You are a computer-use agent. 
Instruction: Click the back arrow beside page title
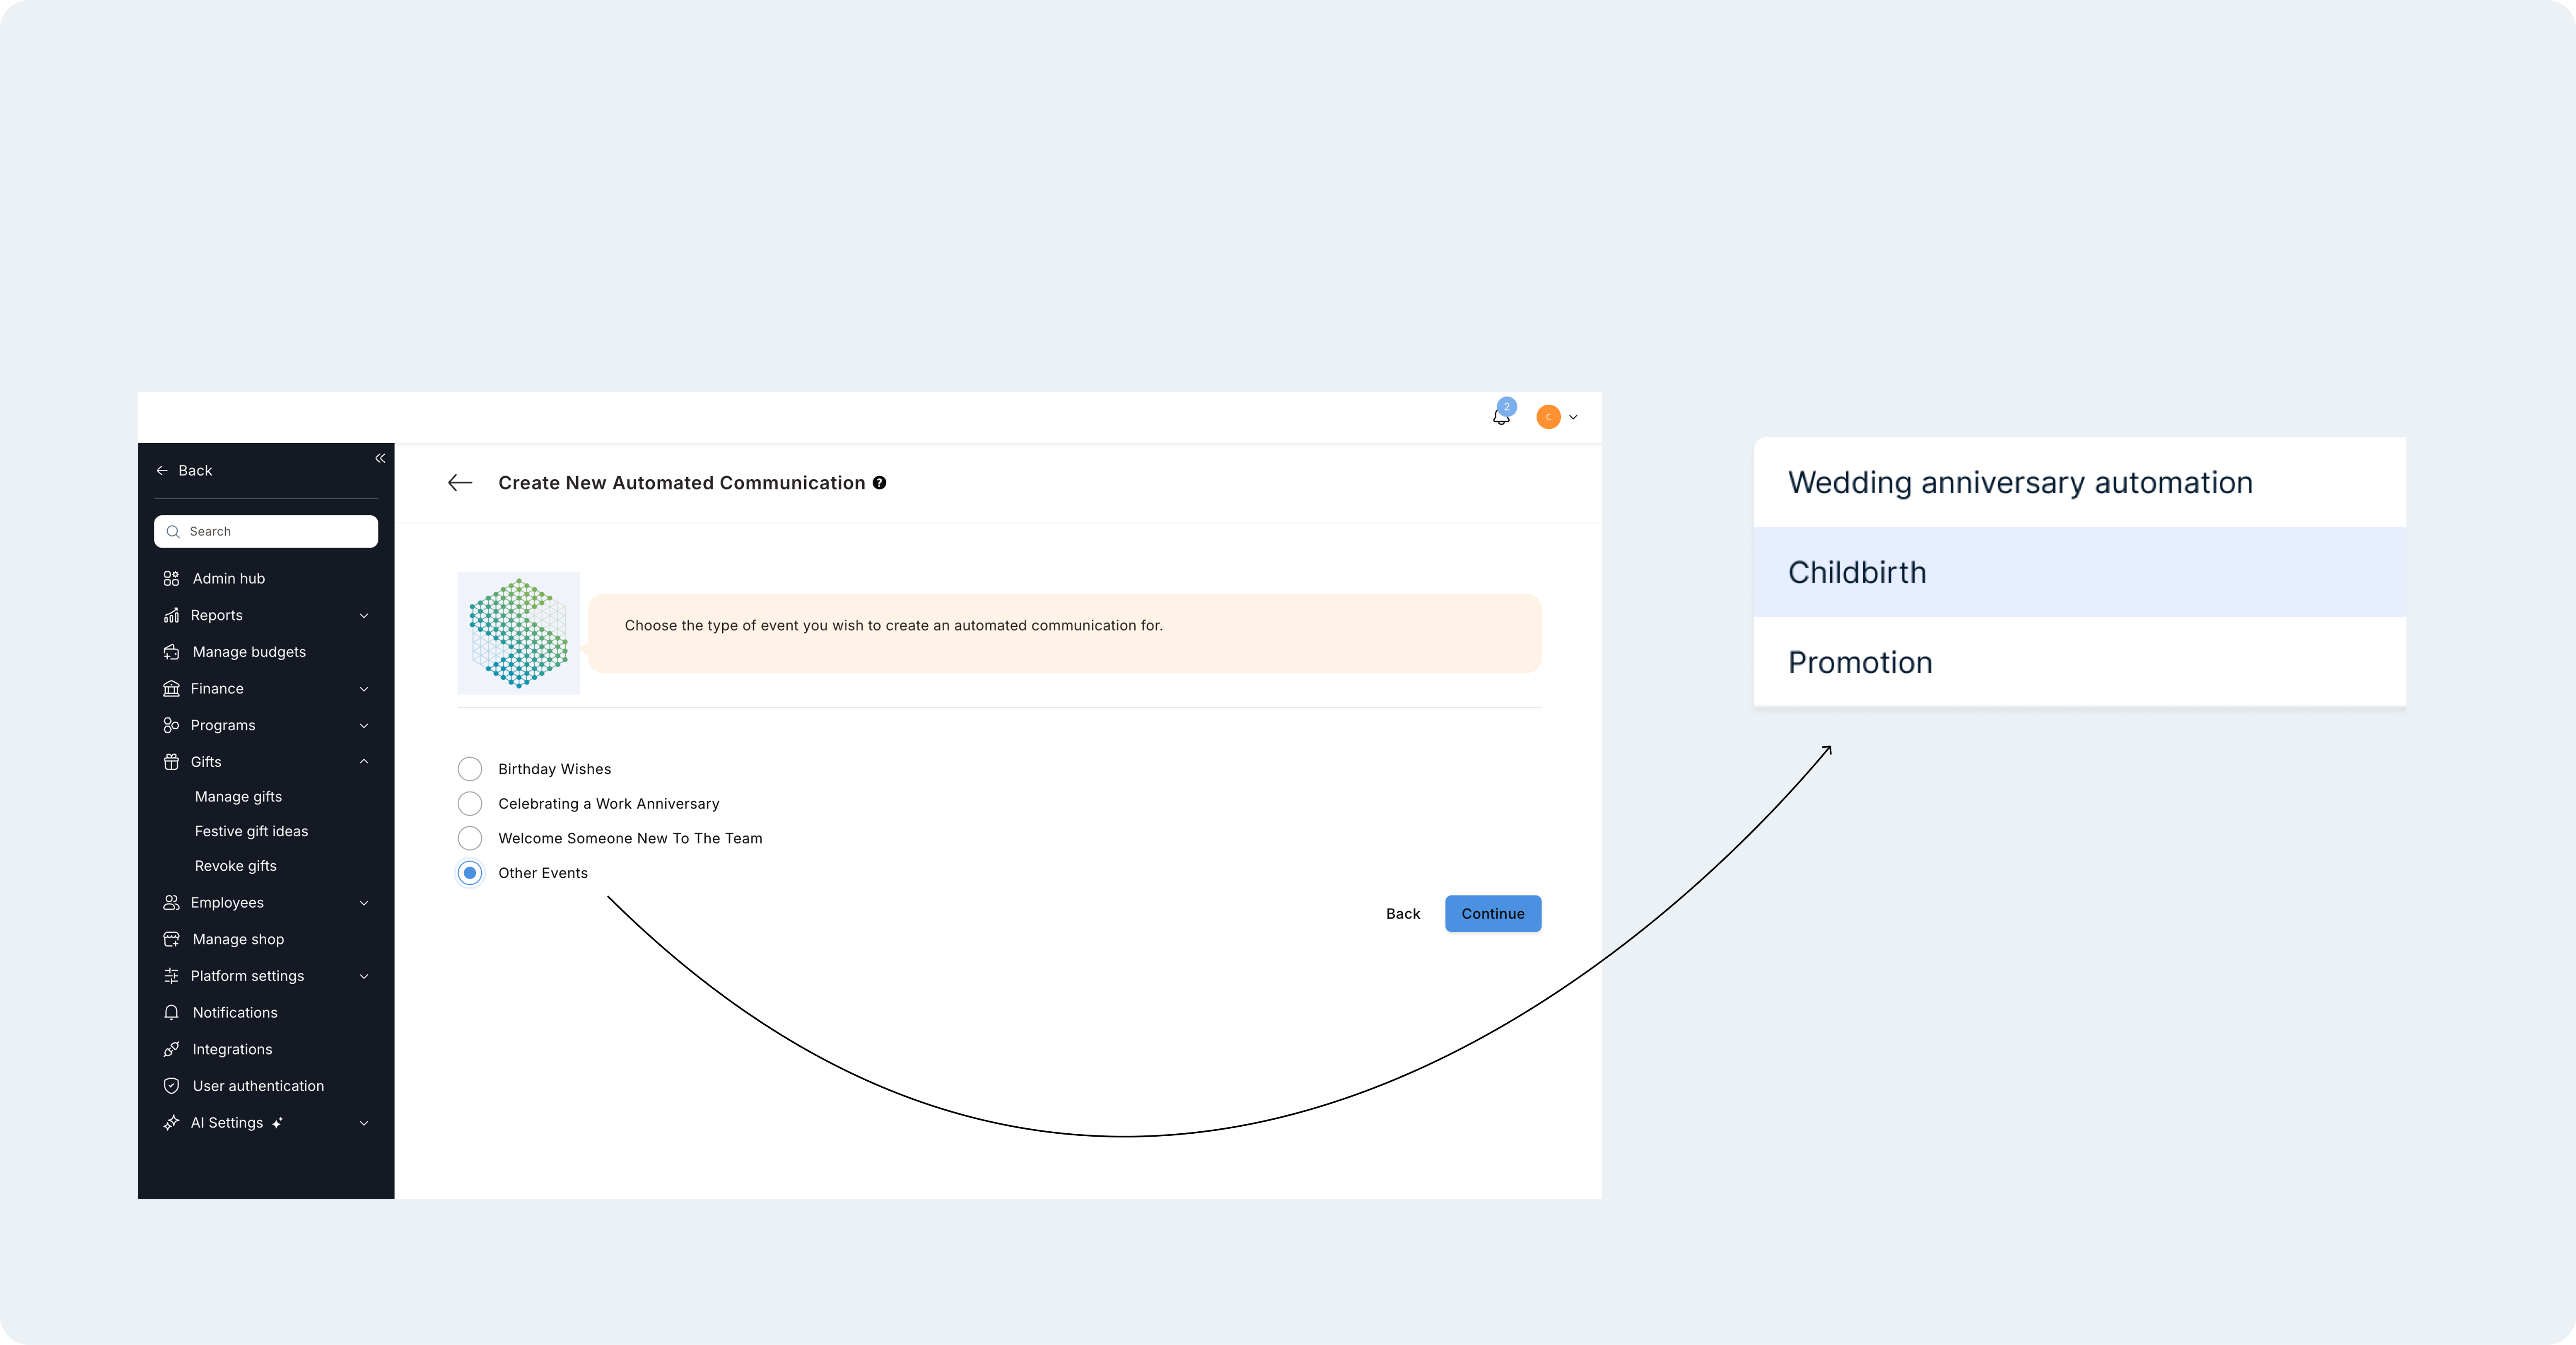460,483
